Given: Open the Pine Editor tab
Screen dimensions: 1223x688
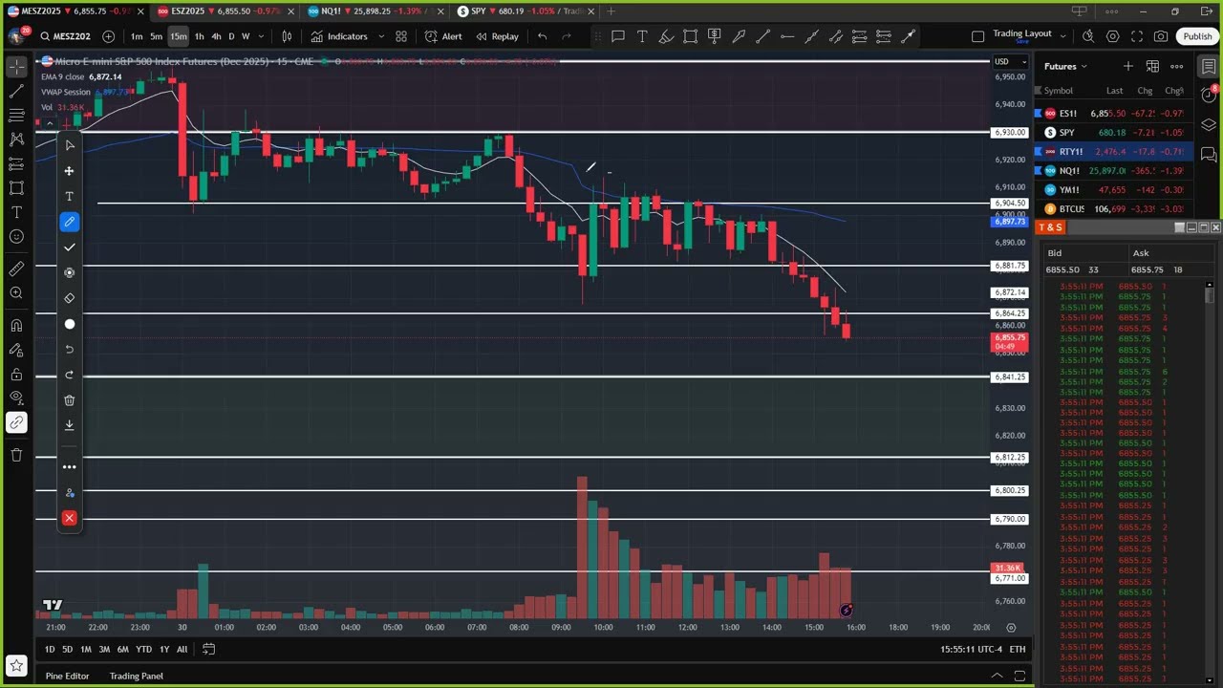Looking at the screenshot, I should point(67,676).
